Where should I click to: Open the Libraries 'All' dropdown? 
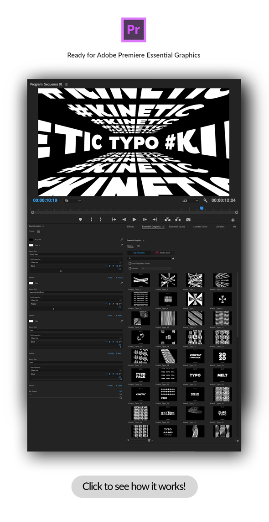155,269
